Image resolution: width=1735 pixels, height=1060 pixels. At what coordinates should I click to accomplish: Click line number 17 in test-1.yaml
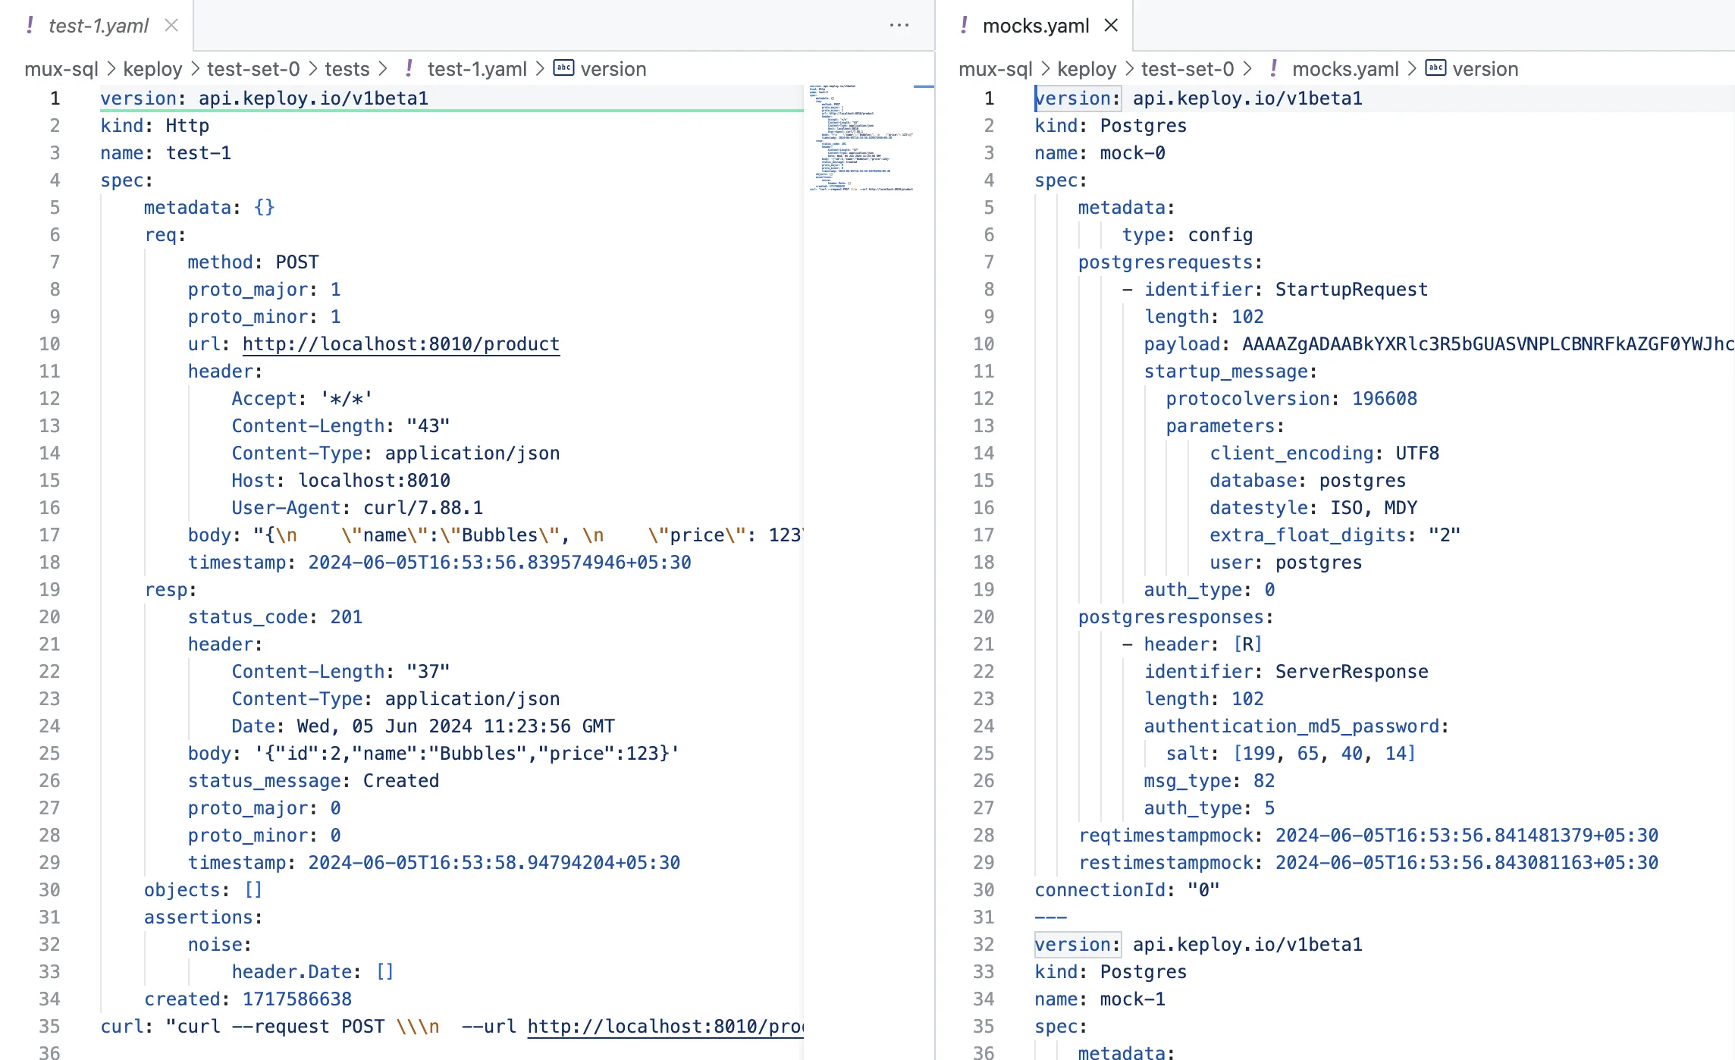click(x=49, y=535)
